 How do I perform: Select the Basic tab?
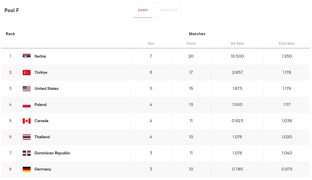point(143,10)
